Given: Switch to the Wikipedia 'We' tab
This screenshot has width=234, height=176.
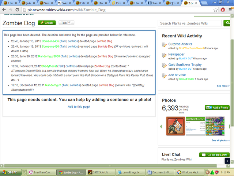Looking at the screenshot, I should [x=65, y=3].
